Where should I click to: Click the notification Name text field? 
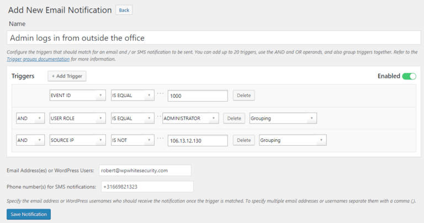pyautogui.click(x=212, y=38)
